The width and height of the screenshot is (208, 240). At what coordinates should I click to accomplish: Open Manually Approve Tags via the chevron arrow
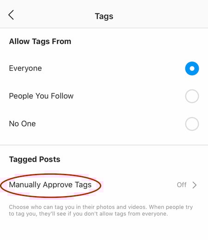[x=195, y=185]
